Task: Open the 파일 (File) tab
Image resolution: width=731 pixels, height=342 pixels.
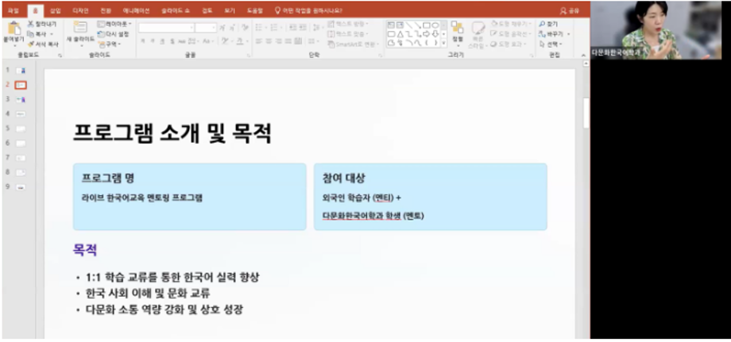Action: (14, 10)
